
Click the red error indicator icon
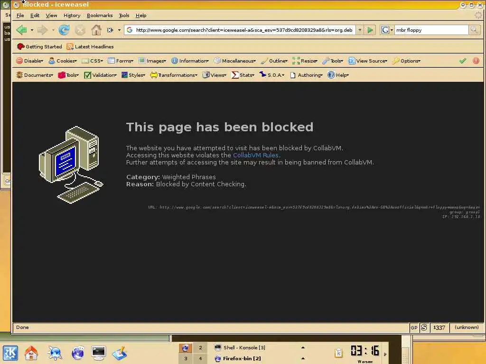pos(476,61)
